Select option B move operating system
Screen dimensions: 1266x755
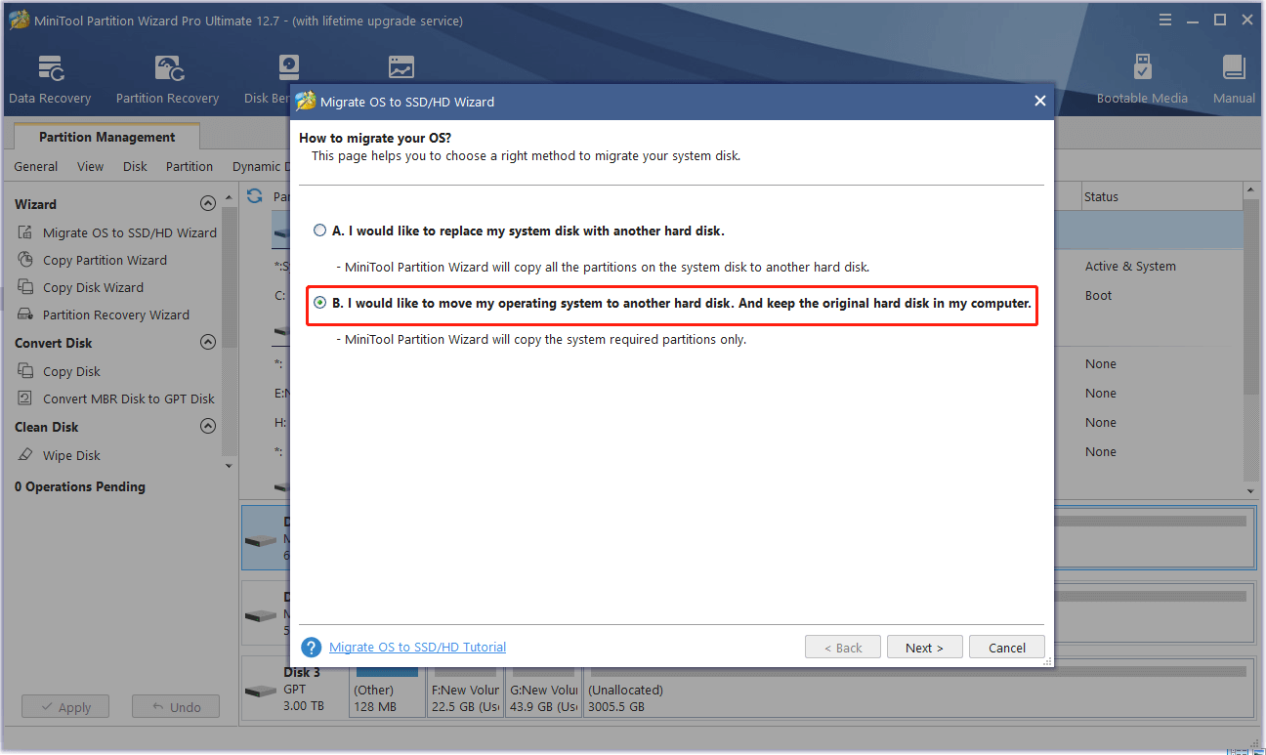(x=319, y=303)
